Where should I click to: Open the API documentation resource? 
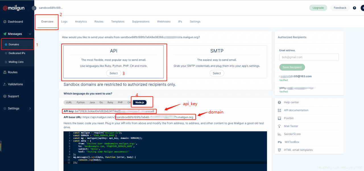click(x=296, y=110)
